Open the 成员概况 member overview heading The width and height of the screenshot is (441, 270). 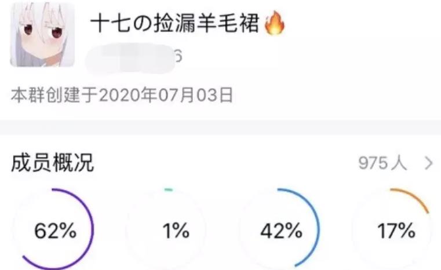pyautogui.click(x=52, y=164)
